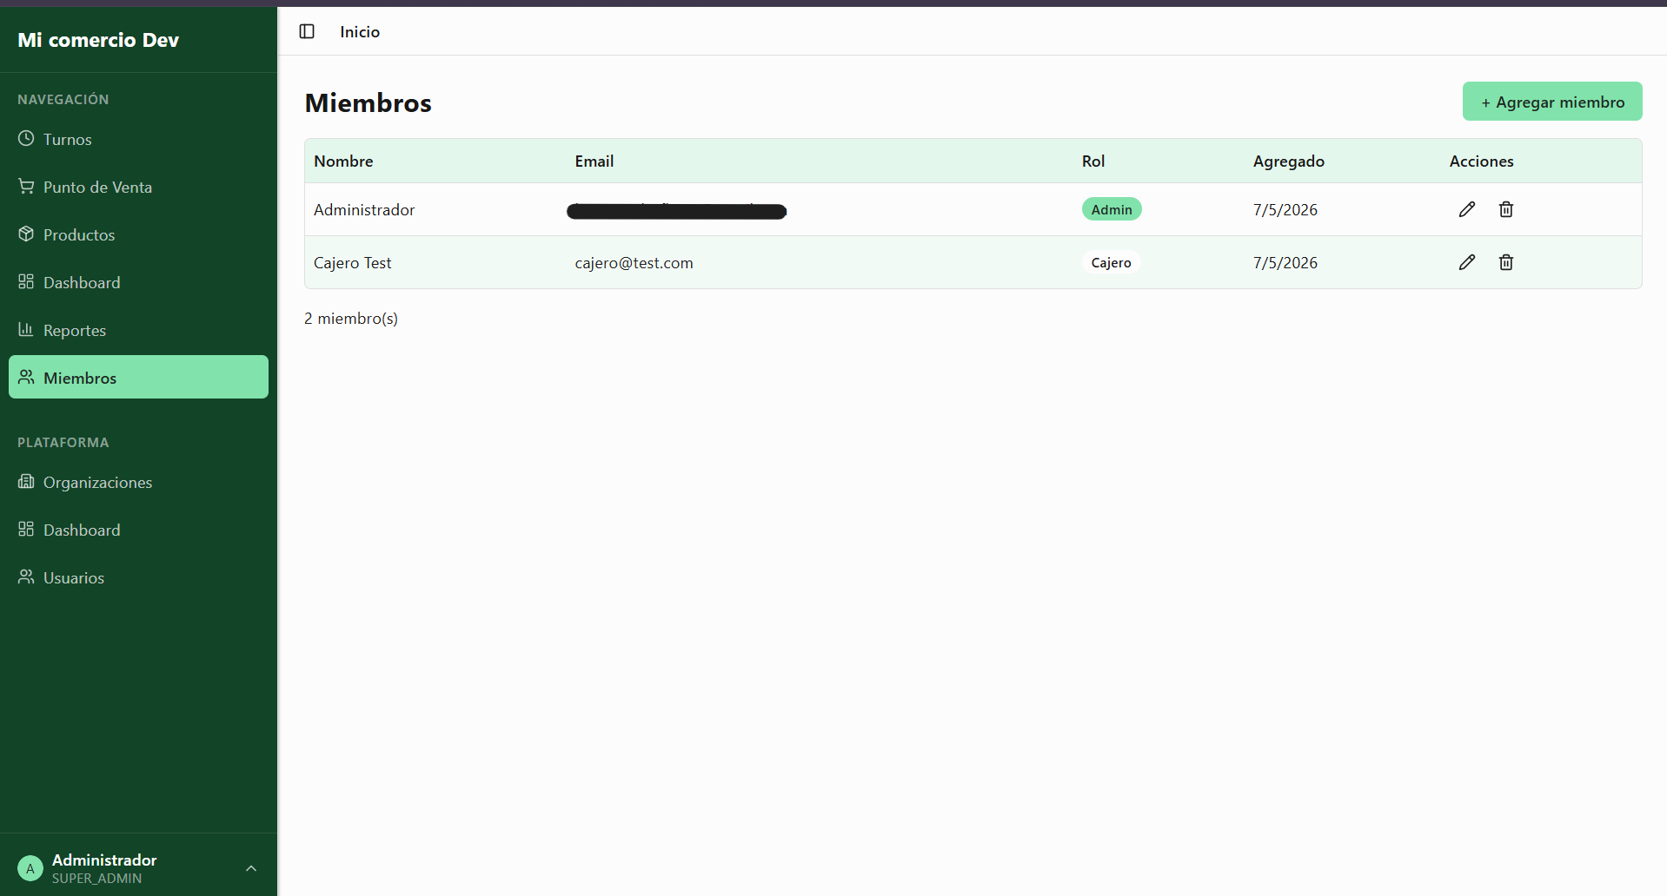Click the Email column header
The height and width of the screenshot is (896, 1667).
click(594, 161)
